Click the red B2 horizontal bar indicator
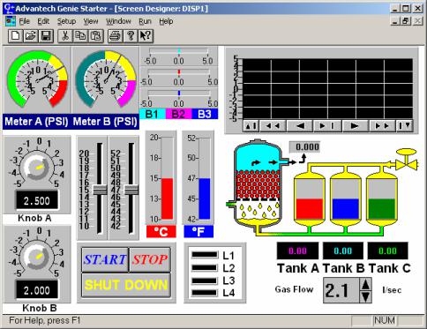 click(179, 72)
